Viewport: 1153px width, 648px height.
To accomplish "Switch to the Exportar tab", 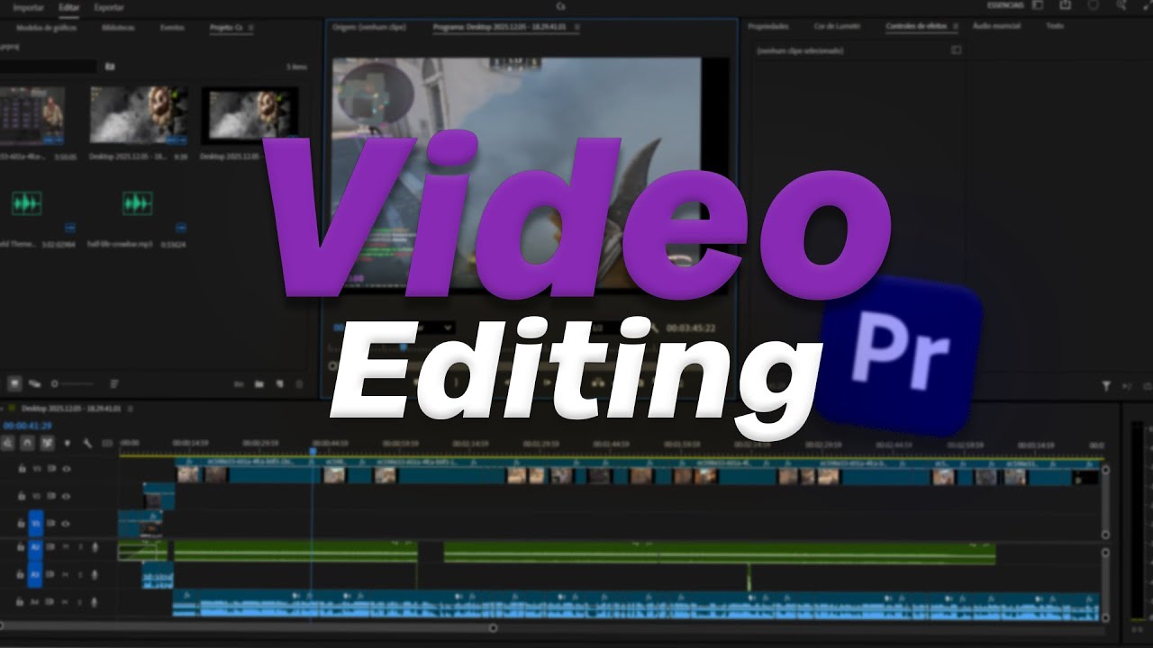I will point(109,7).
